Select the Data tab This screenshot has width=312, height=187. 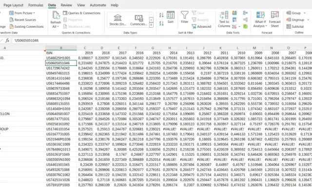(52, 5)
